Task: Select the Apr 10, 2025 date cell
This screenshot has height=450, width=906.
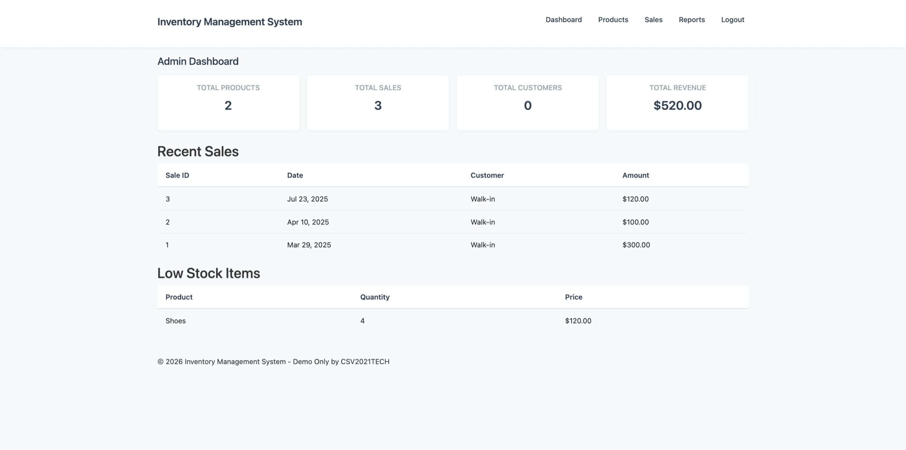Action: [308, 222]
